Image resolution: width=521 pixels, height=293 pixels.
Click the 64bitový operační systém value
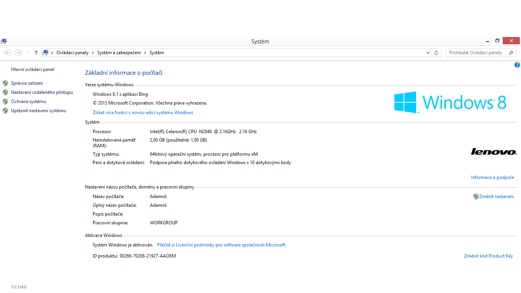pyautogui.click(x=204, y=154)
